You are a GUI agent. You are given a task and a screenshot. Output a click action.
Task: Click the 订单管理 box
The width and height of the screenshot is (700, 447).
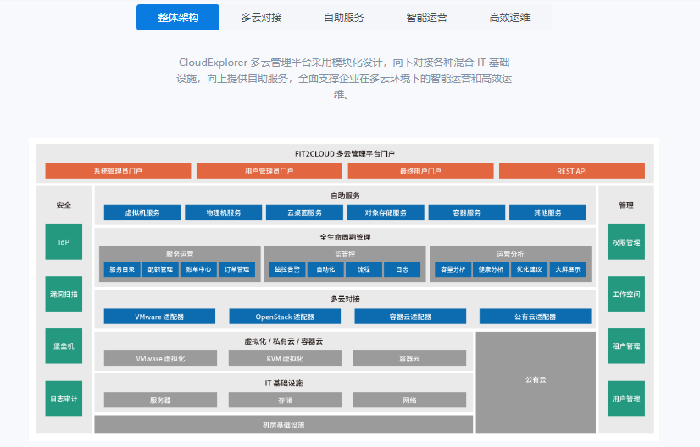237,269
